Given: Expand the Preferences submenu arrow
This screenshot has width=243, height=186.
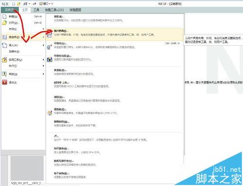Looking at the screenshot, I should click(x=43, y=37).
